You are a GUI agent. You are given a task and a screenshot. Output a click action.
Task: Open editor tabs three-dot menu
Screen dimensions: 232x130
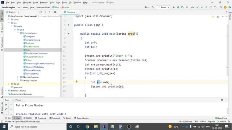tap(227, 12)
